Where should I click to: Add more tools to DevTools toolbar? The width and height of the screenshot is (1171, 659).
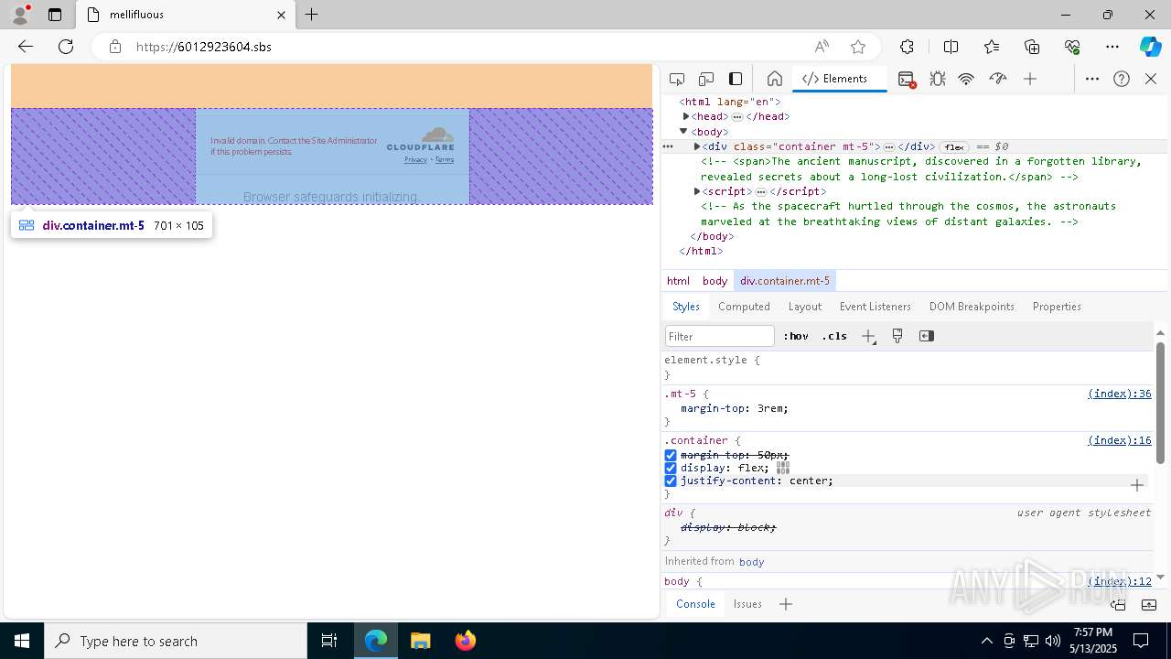[1030, 79]
